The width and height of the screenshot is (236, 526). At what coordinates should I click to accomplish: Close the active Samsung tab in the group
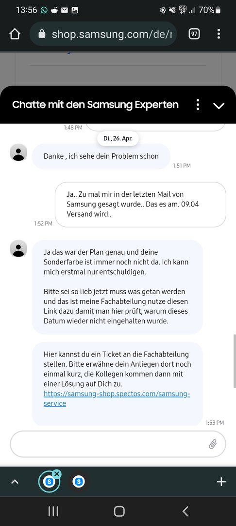coord(57,474)
